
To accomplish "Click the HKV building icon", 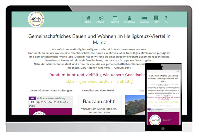I will [x=156, y=18].
